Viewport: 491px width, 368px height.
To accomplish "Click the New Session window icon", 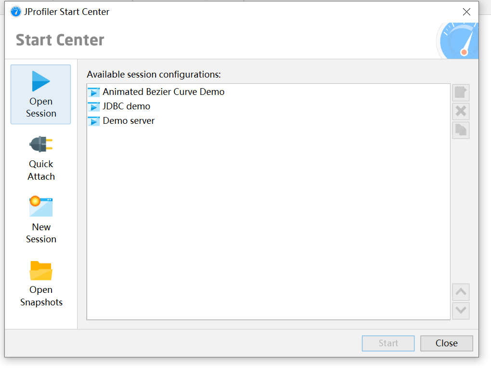I will [x=41, y=207].
